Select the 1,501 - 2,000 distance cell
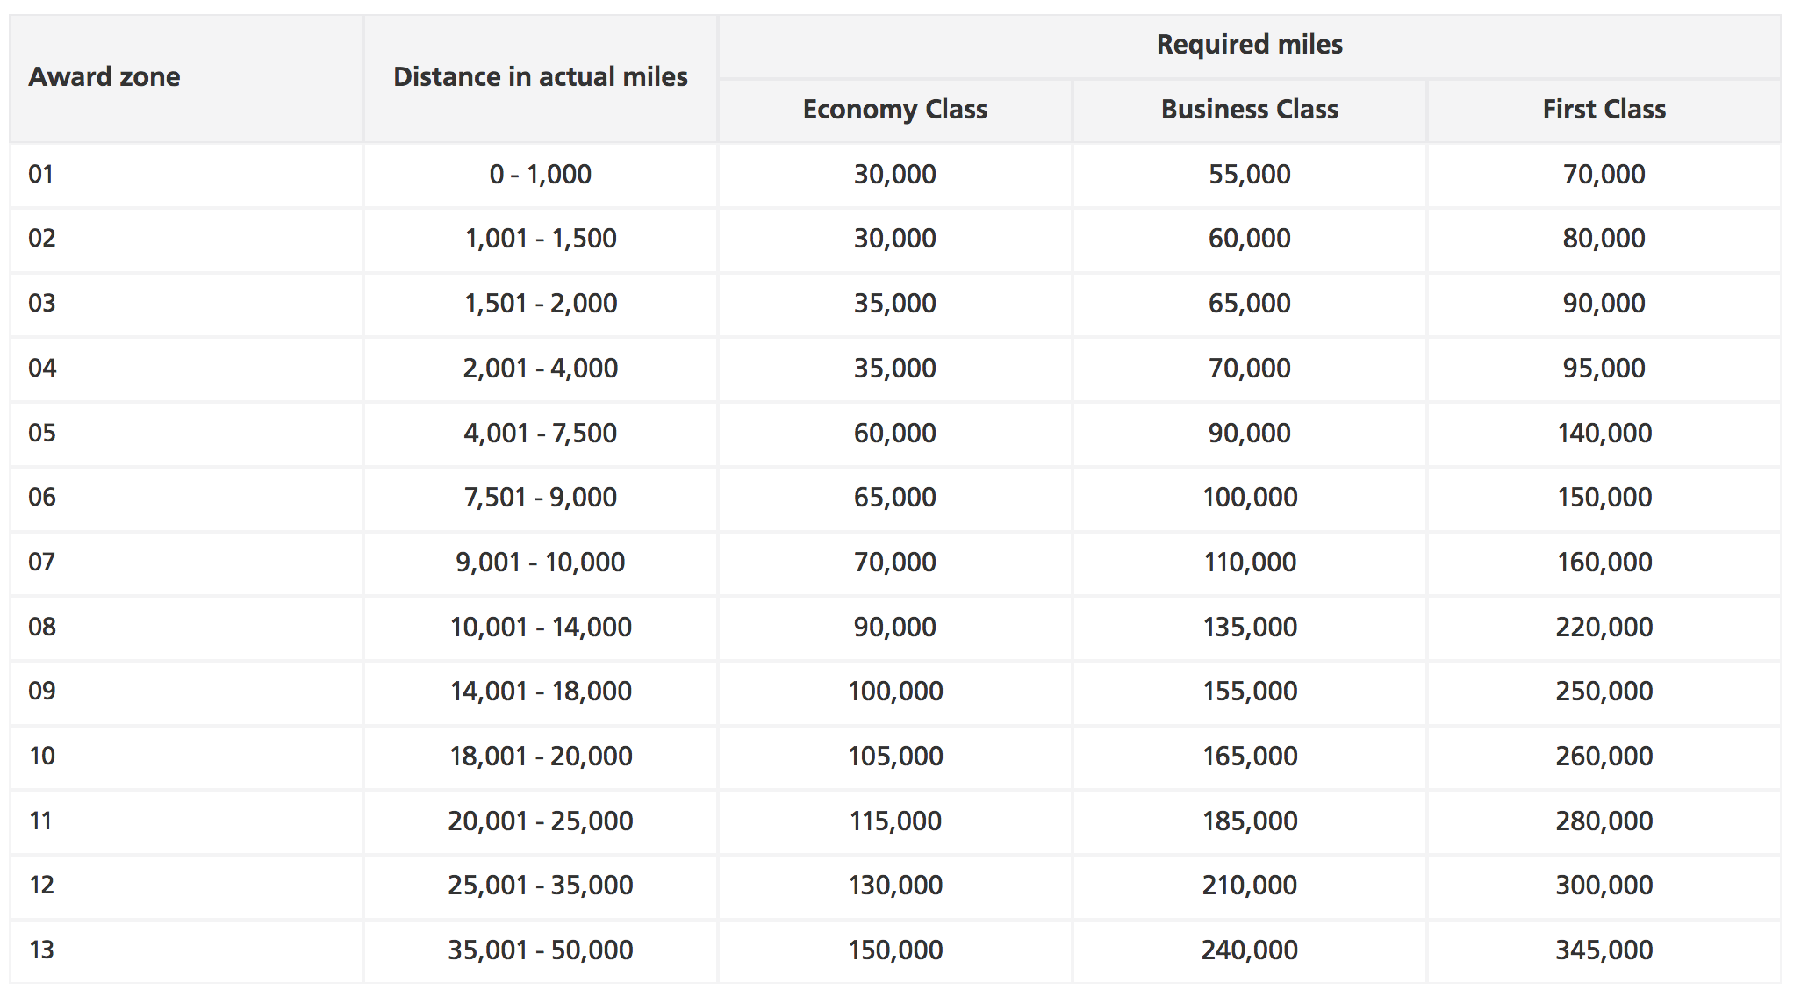Screen dimensions: 1801x997 [x=540, y=304]
